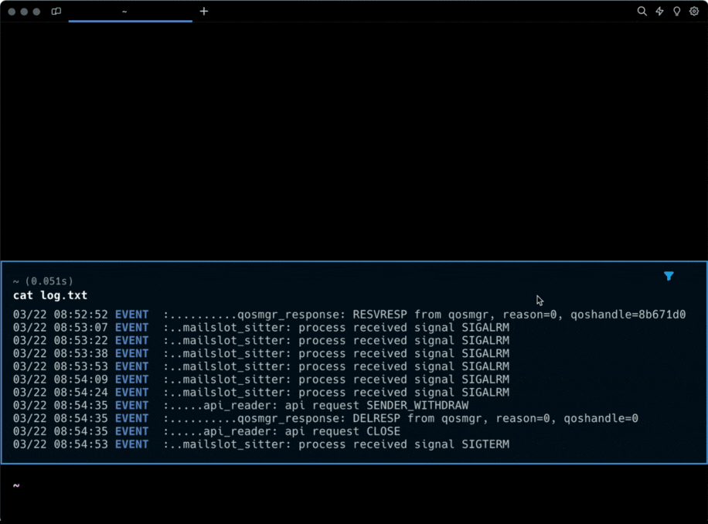Click the lightning bolt icon
The width and height of the screenshot is (708, 524).
659,12
